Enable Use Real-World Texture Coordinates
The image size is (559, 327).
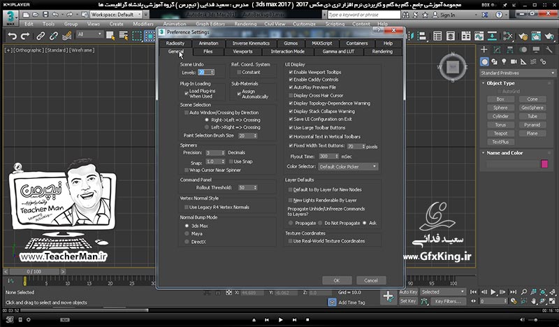coord(290,242)
